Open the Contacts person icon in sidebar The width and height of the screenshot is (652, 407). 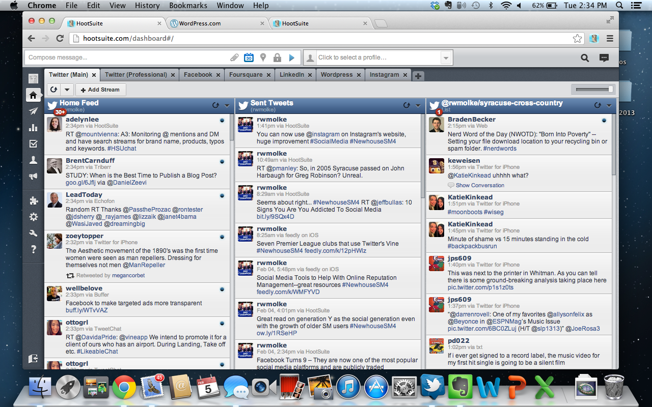tap(33, 160)
